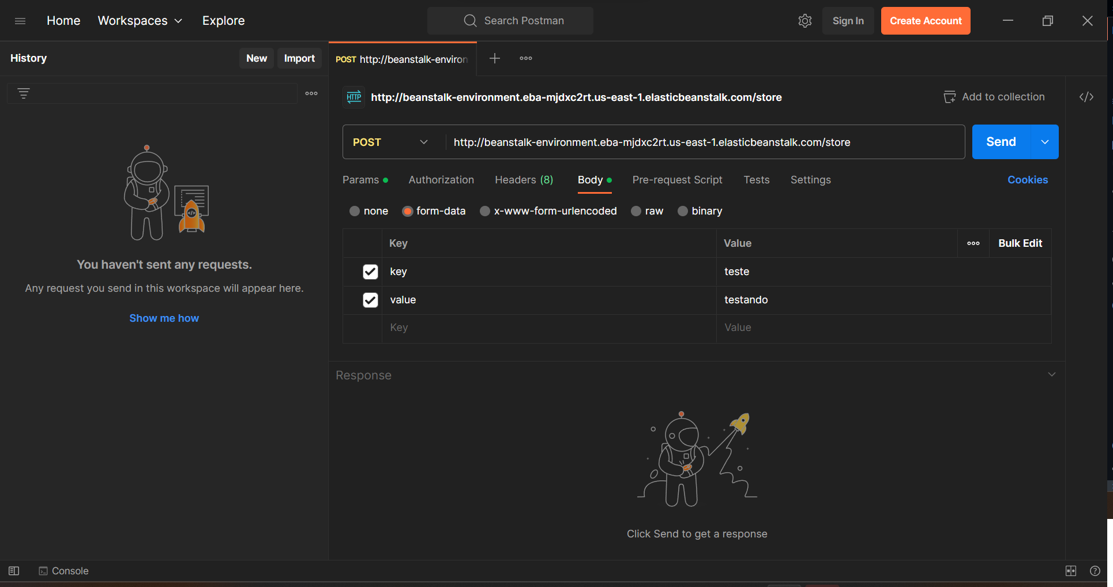Click the Import button

(299, 58)
